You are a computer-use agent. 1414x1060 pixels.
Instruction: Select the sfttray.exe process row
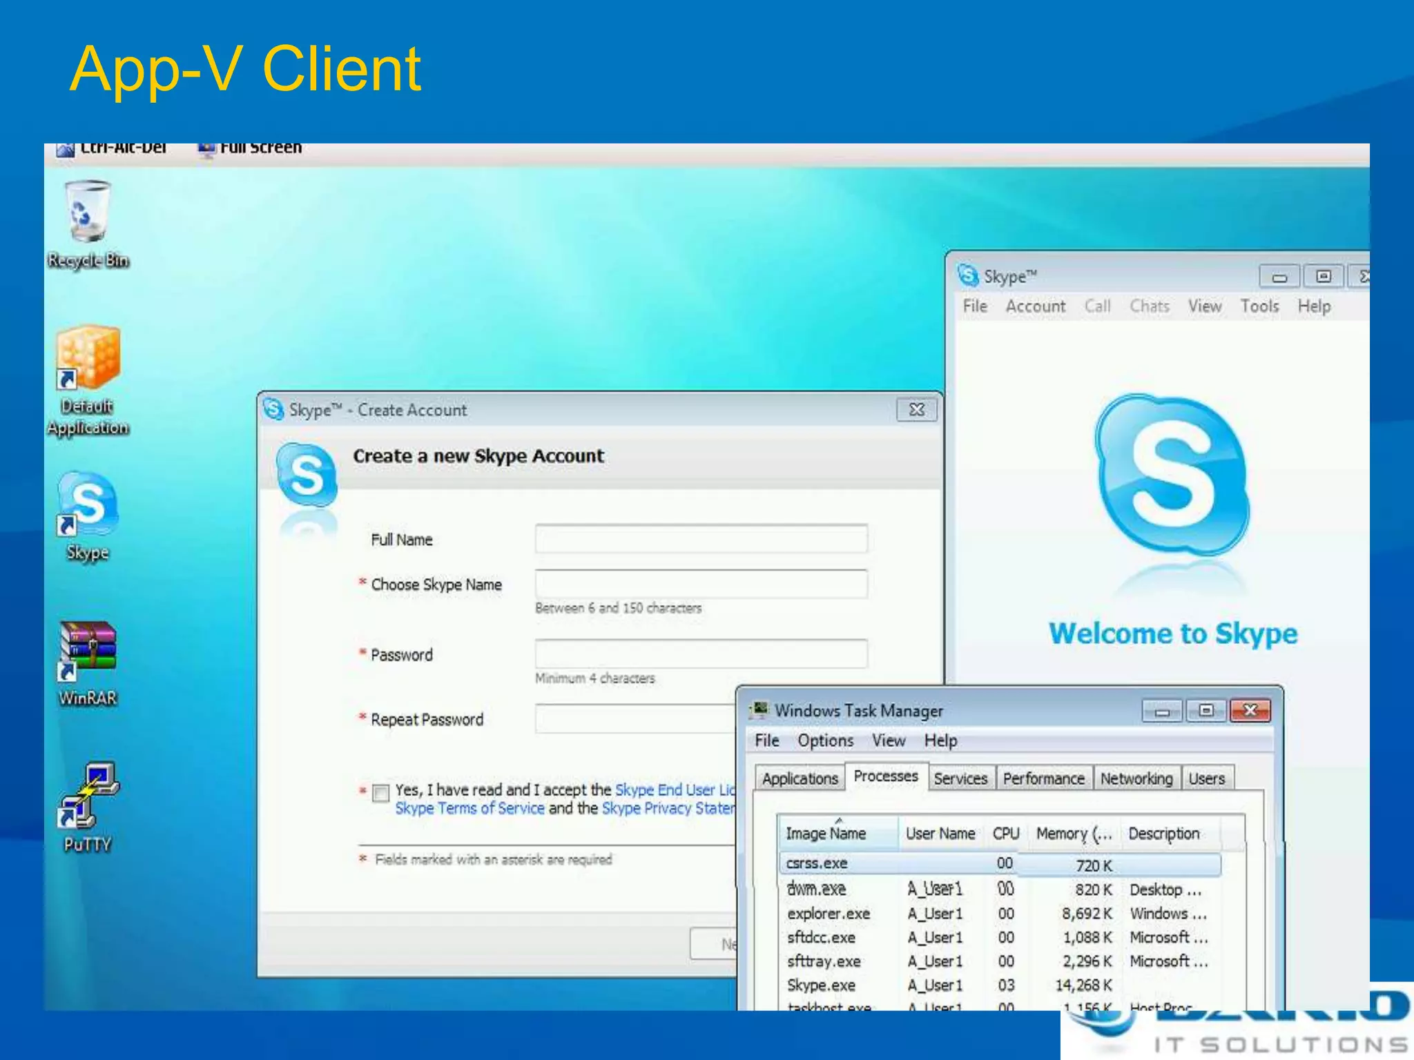point(1000,961)
